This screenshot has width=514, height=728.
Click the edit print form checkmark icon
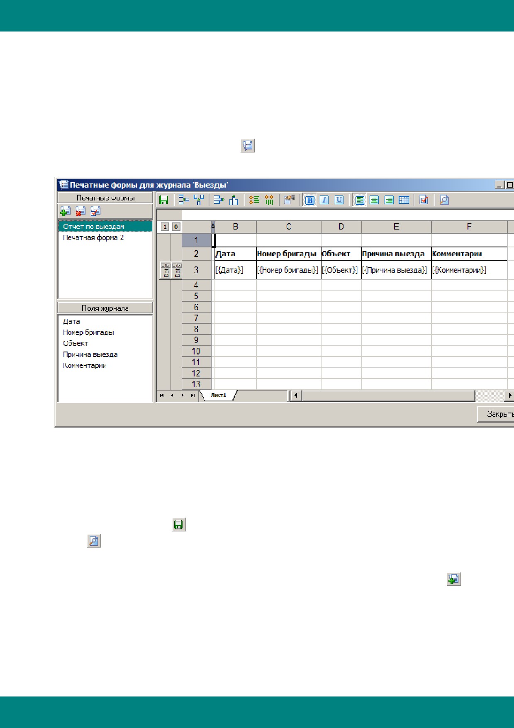tap(95, 211)
